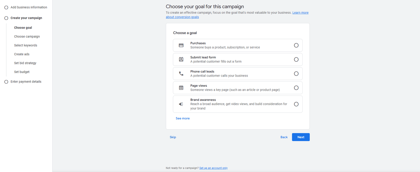Click the Phone call leads phone icon
This screenshot has width=420, height=172.
(181, 74)
